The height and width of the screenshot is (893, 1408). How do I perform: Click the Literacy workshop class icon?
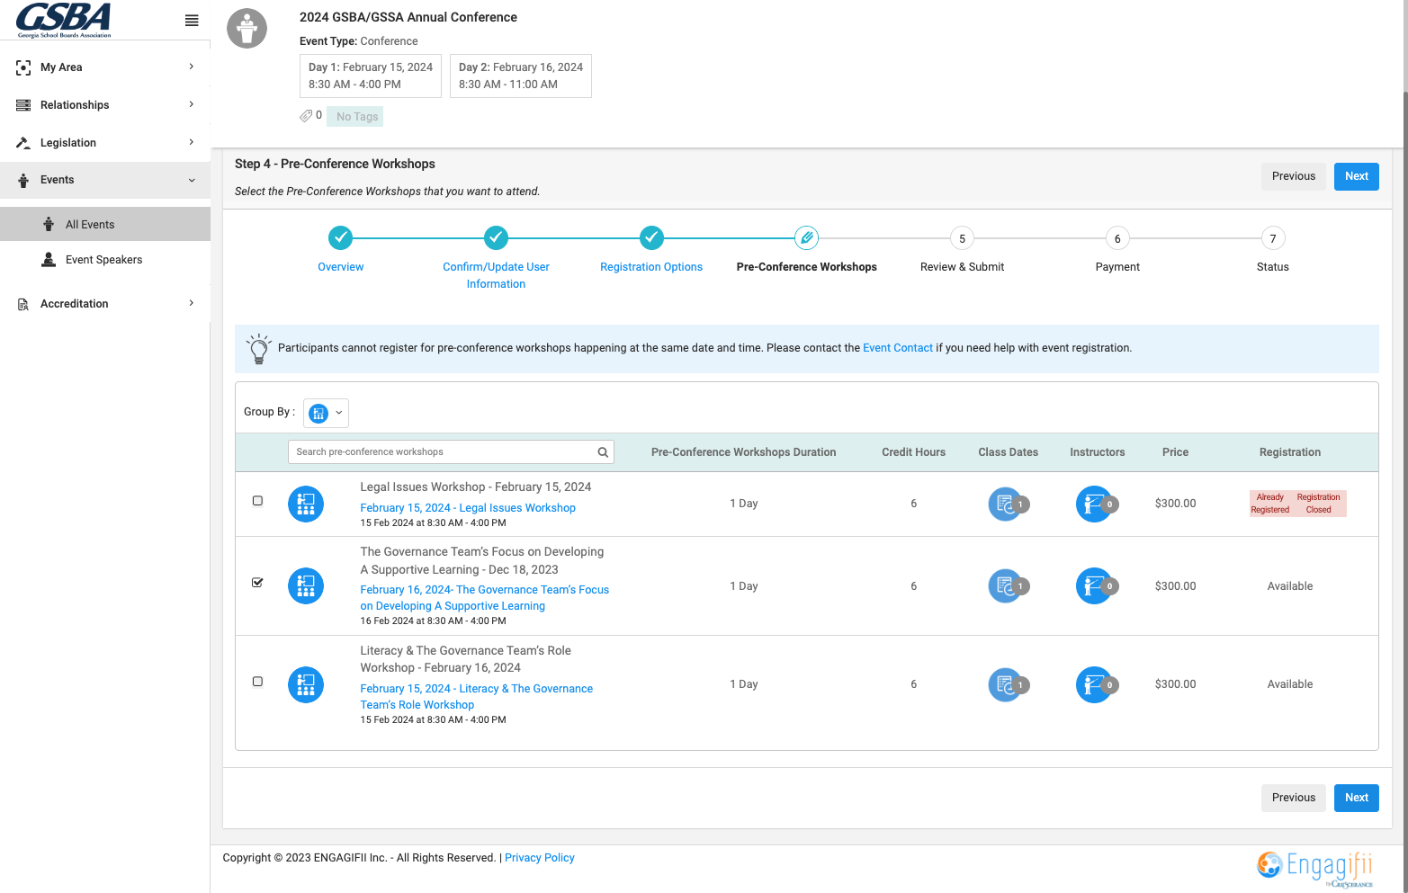pos(306,684)
